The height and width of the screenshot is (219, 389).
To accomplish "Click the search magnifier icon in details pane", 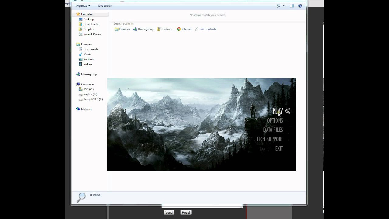I will point(81,197).
